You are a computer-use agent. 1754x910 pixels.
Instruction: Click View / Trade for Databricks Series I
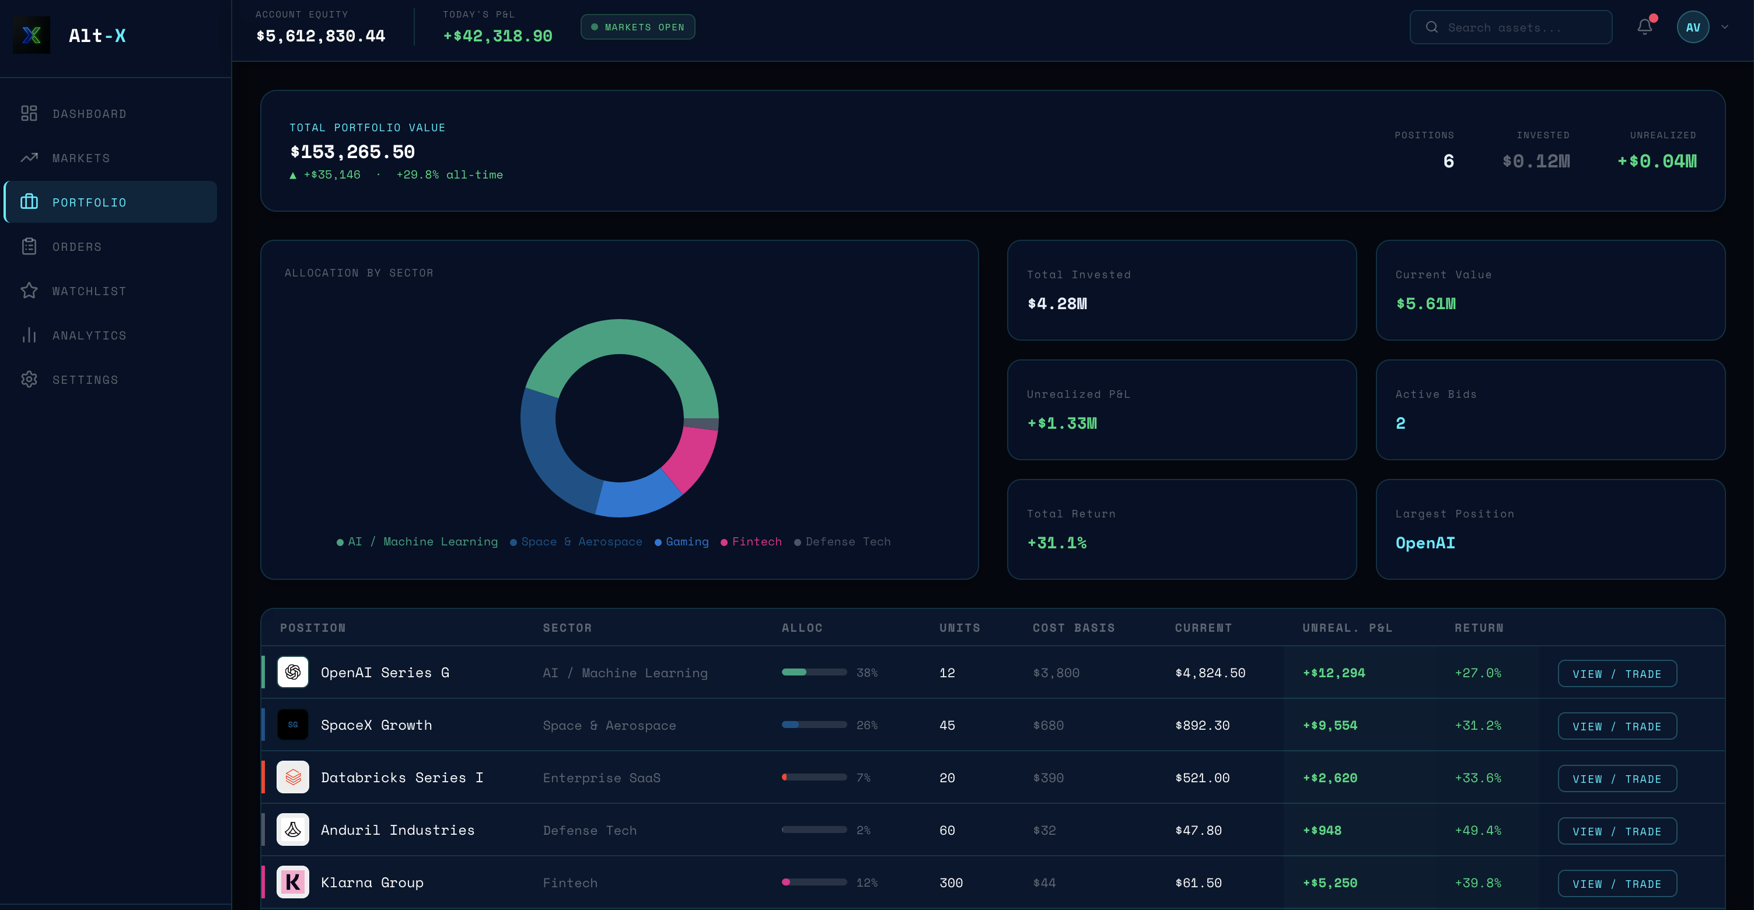(x=1617, y=779)
